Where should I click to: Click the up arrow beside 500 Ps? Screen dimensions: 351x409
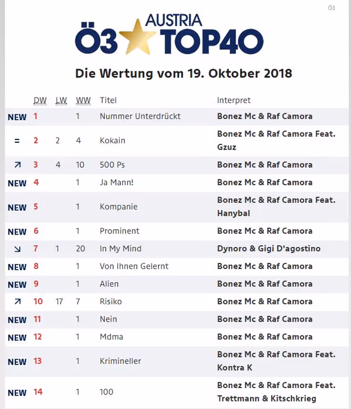(18, 165)
